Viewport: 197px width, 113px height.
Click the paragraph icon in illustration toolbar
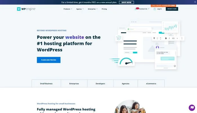[154, 38]
